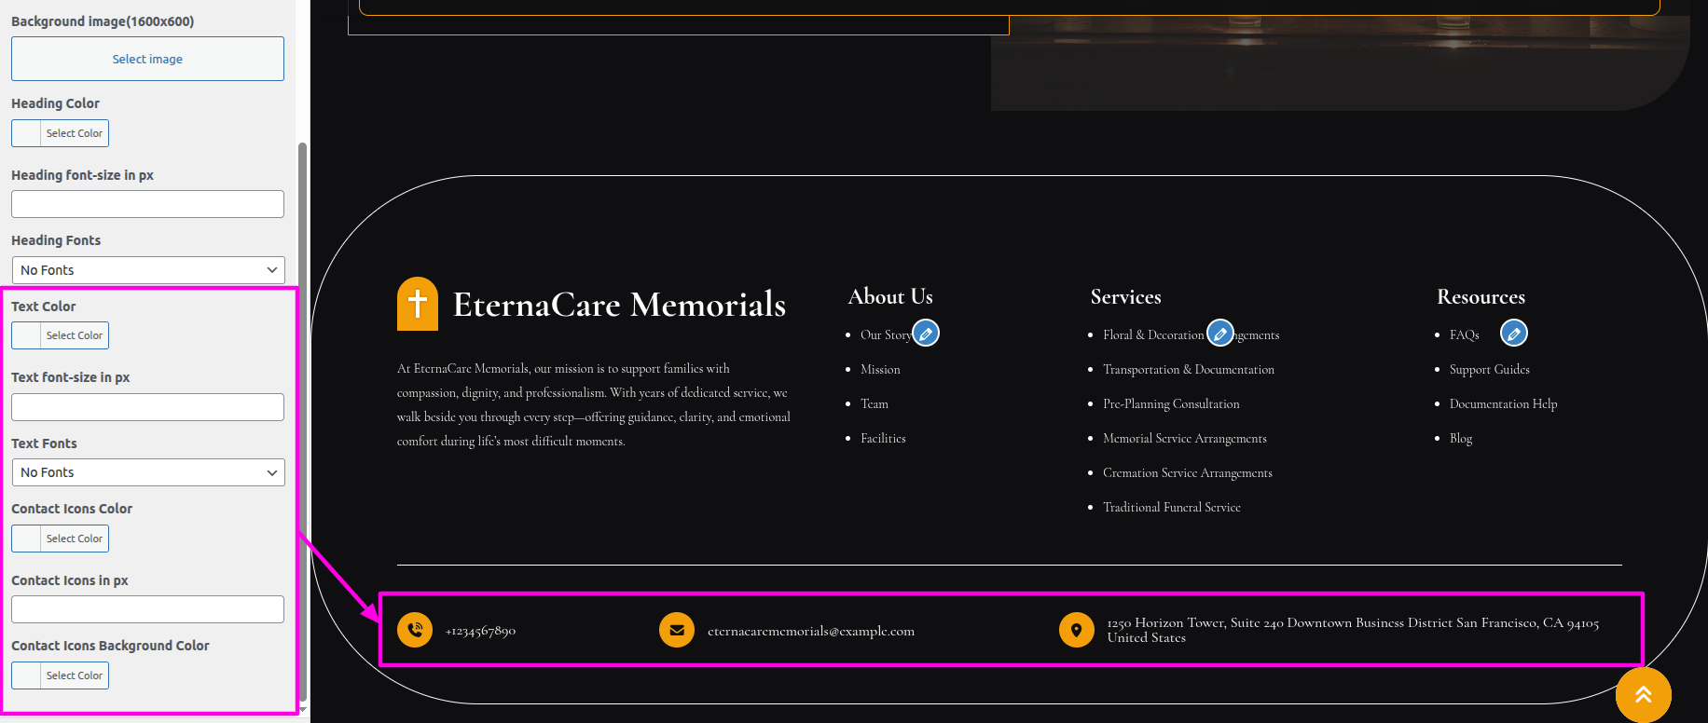The width and height of the screenshot is (1708, 723).
Task: Click the edit pencil next to FAQs
Action: point(1513,333)
